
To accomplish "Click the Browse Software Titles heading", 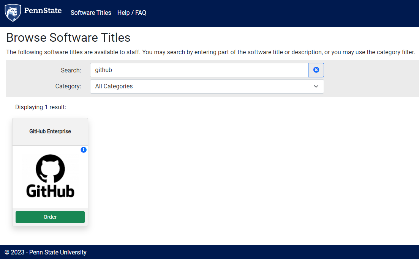I will (x=68, y=37).
